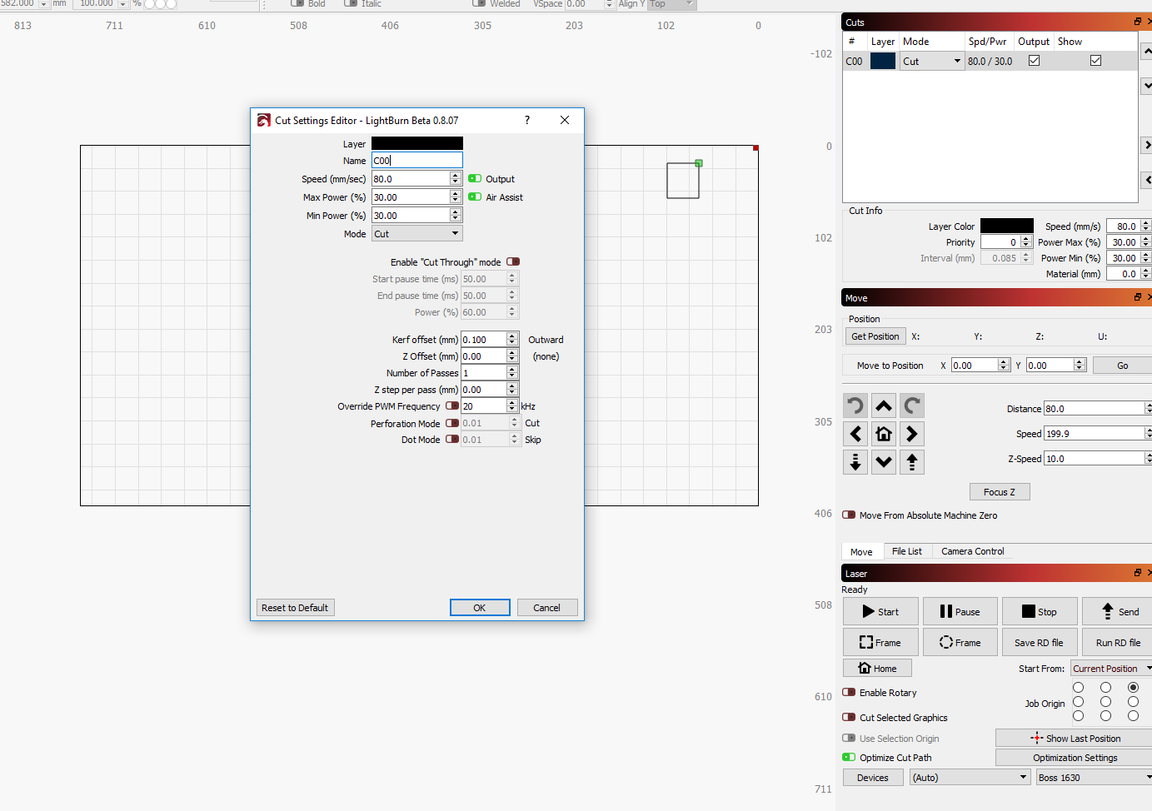1152x811 pixels.
Task: Click the Get Position button
Action: [x=875, y=336]
